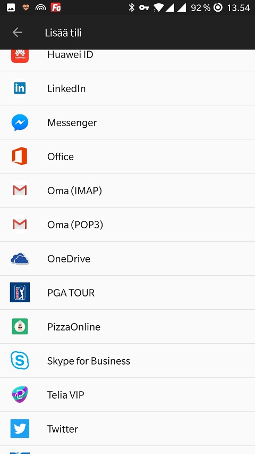
Task: Tap the Telia VIP app icon
Action: coord(20,394)
